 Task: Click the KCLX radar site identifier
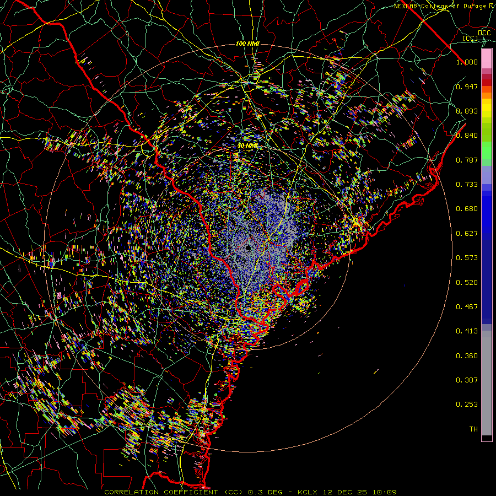point(308,492)
